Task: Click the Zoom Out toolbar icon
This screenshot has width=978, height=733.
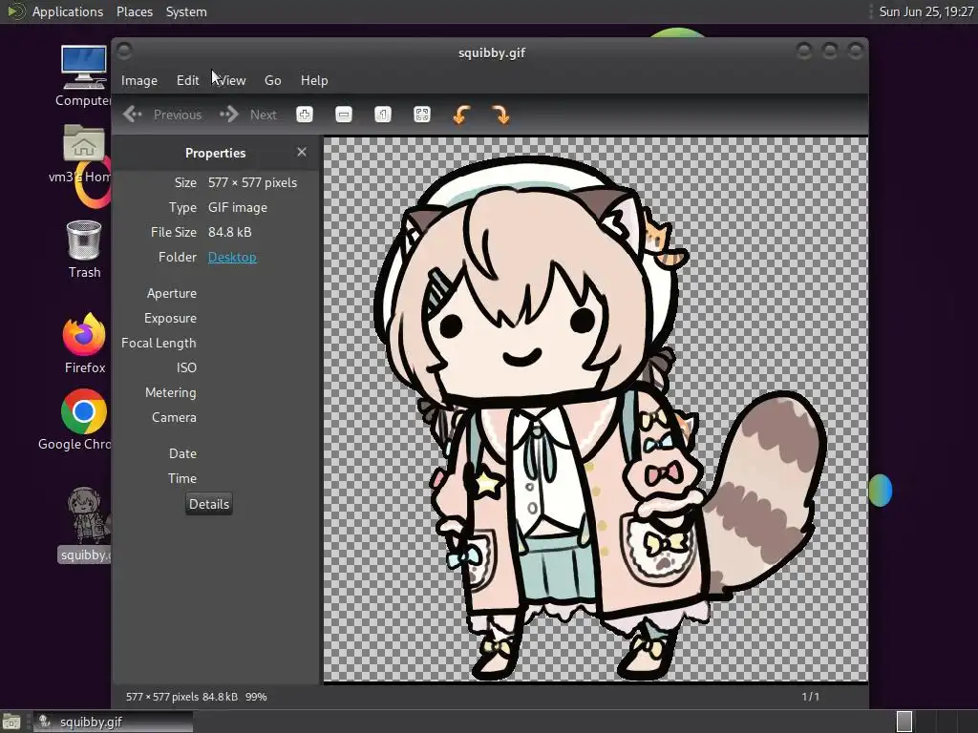Action: tap(344, 115)
